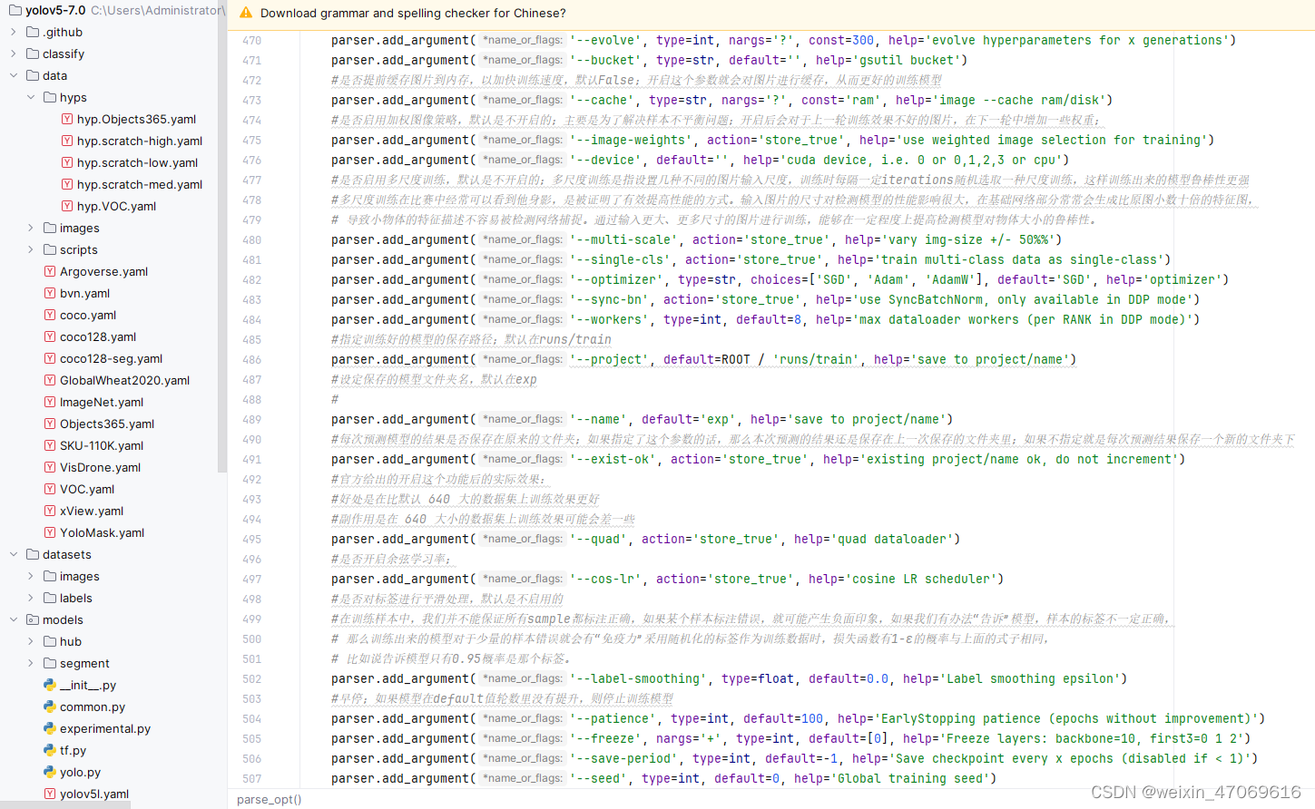Collapse the data folder
The width and height of the screenshot is (1315, 809).
click(13, 75)
